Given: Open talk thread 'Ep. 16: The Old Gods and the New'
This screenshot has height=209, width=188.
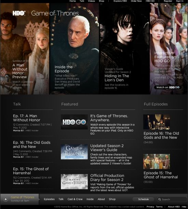Looking at the screenshot, I should pyautogui.click(x=31, y=144).
